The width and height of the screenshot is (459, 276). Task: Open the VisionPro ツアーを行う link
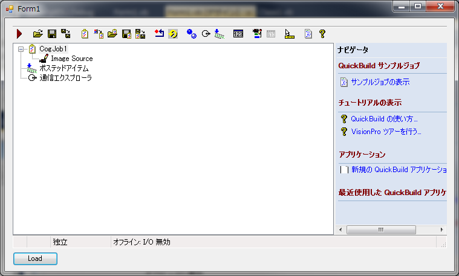point(386,132)
